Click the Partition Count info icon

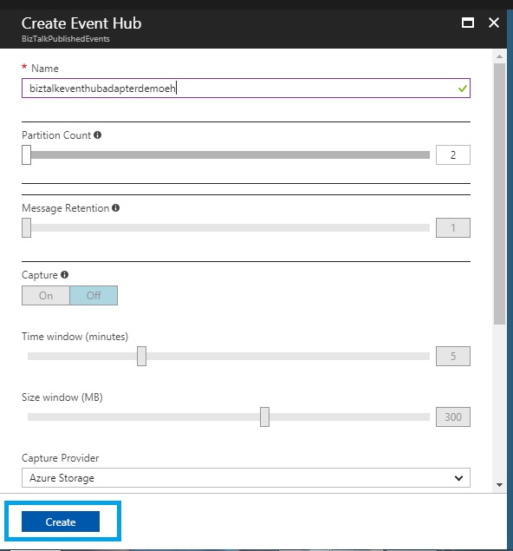click(98, 135)
